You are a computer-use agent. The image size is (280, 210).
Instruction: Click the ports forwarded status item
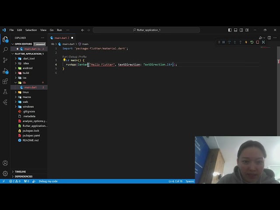(26, 181)
